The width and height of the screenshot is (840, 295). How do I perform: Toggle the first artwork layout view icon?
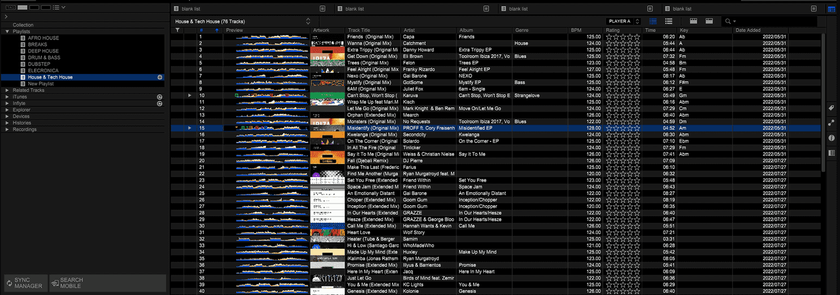click(694, 21)
